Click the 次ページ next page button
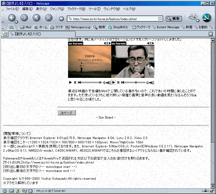Image resolution: width=216 pixels, height=194 pixels. tap(66, 113)
